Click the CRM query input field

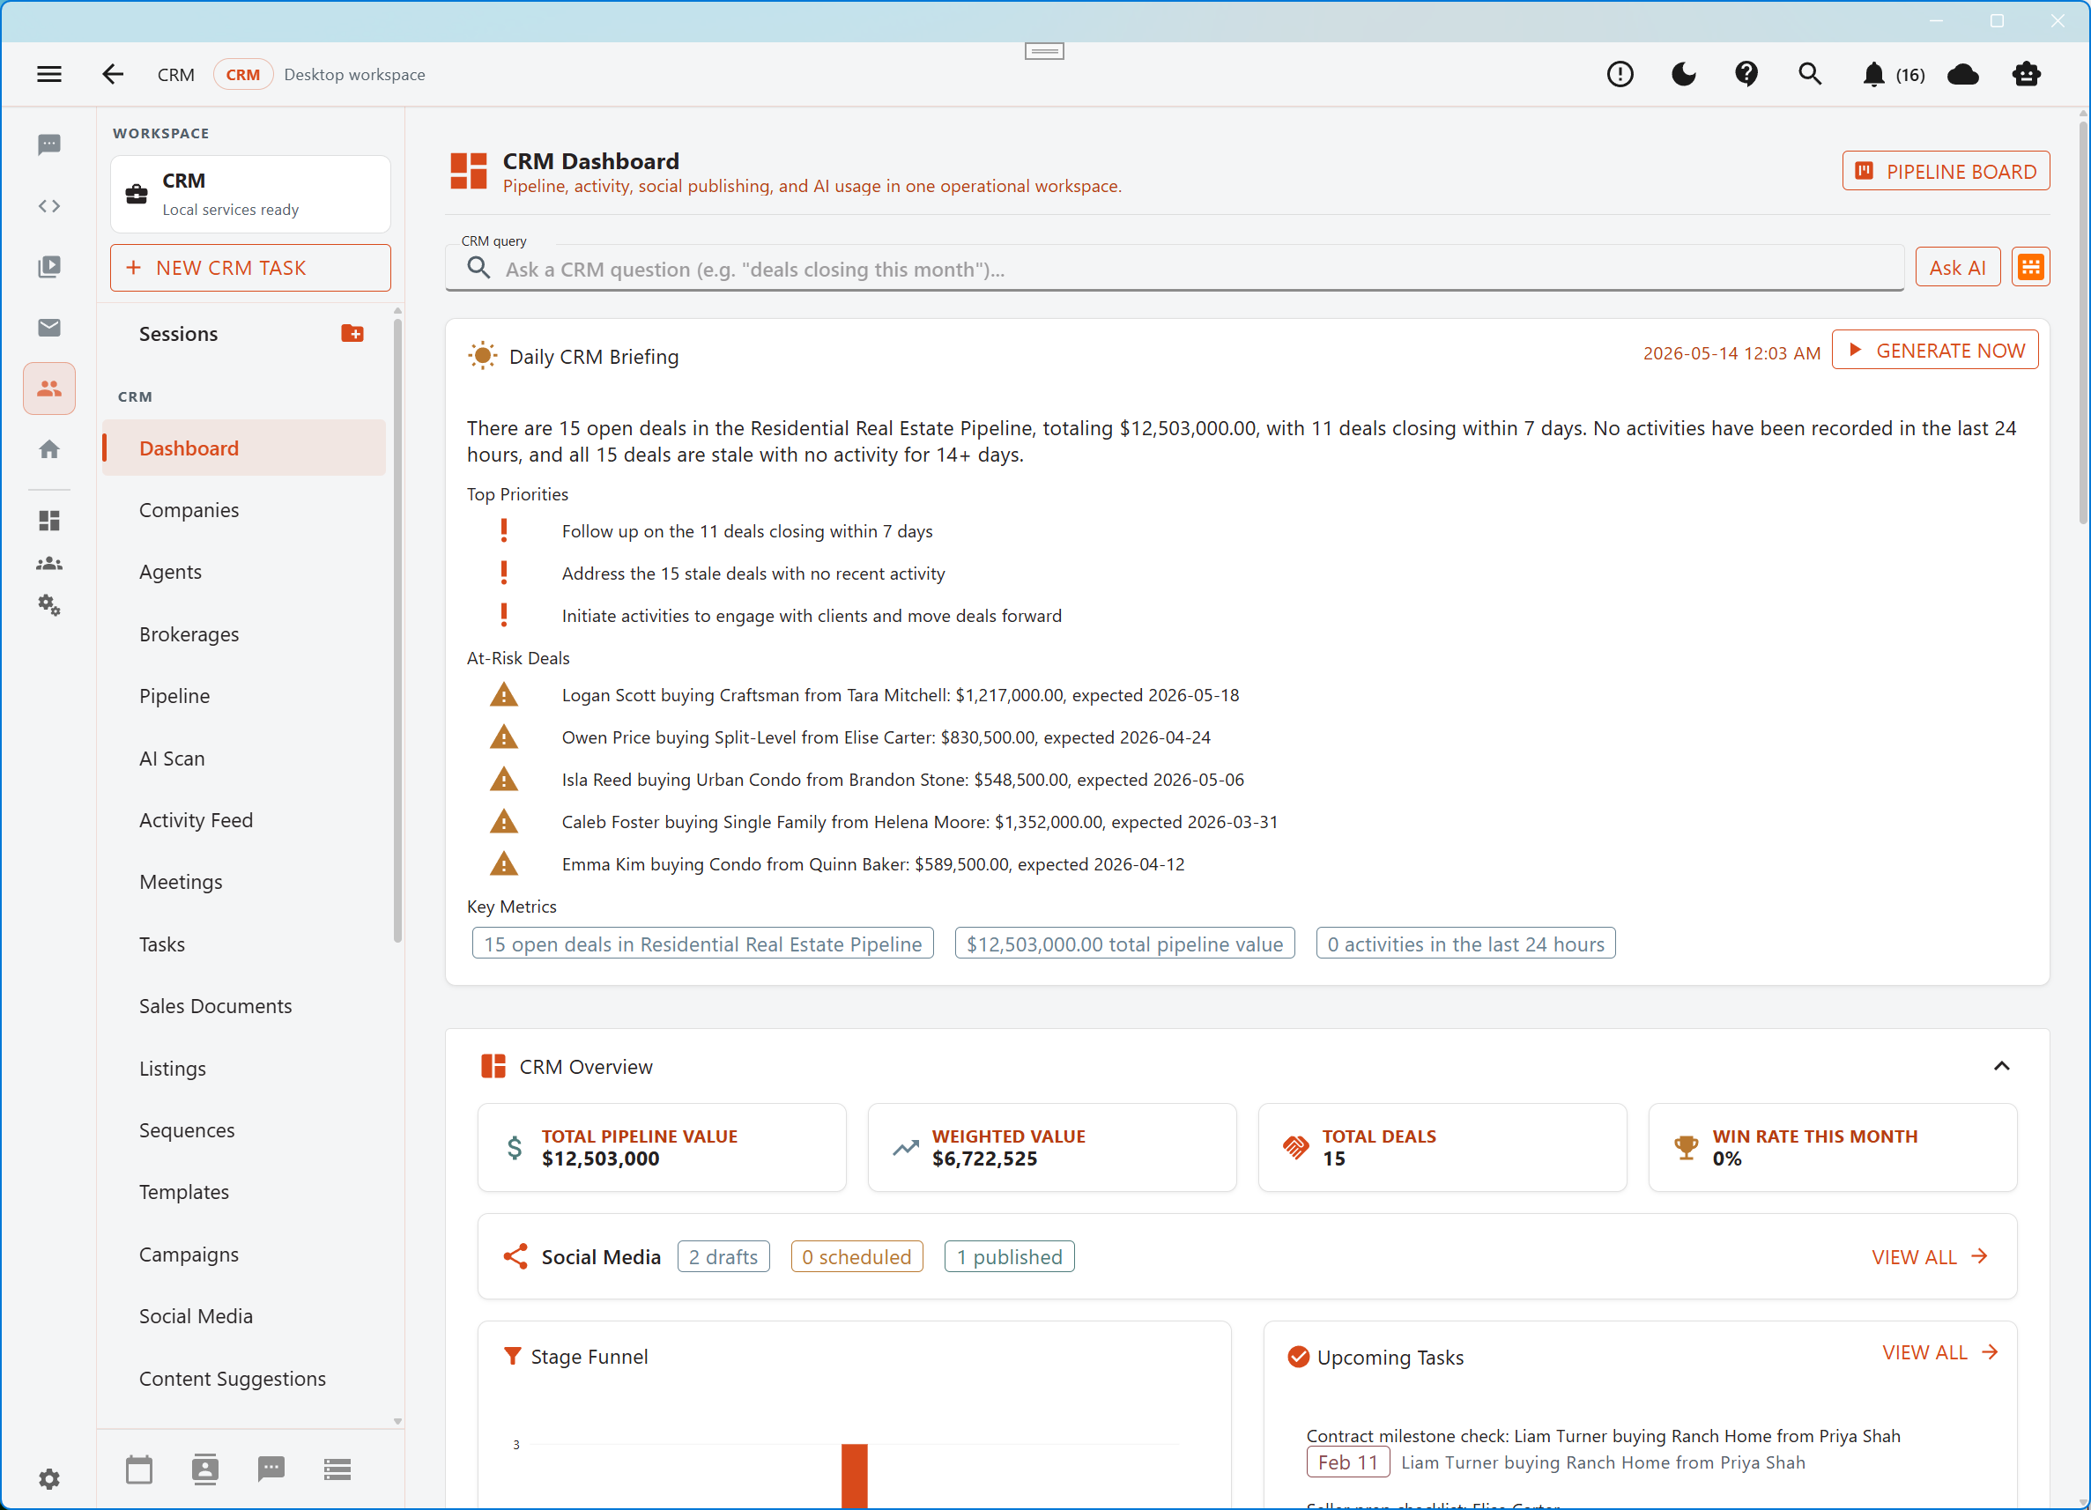(1175, 269)
